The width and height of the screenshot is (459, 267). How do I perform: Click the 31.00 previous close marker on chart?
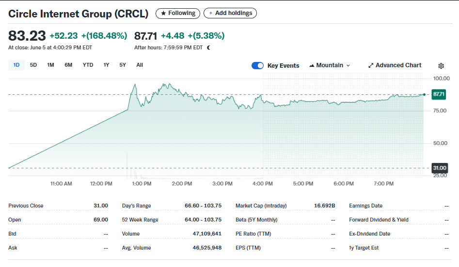440,168
